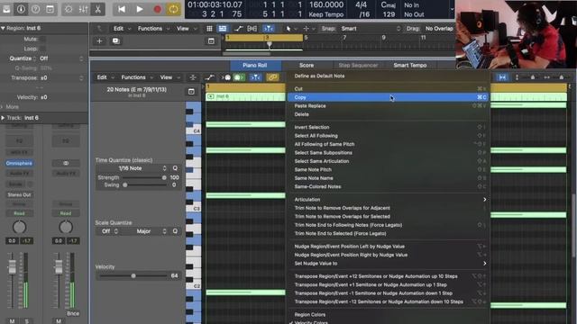Click the Stereo Out output slot
Image resolution: width=577 pixels, height=324 pixels.
(19, 194)
